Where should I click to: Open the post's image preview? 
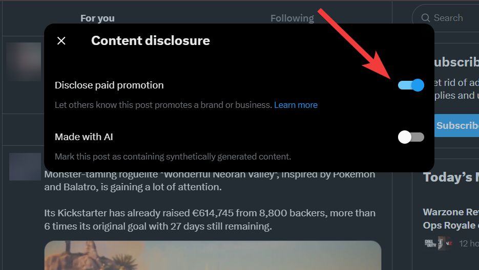coord(213,255)
